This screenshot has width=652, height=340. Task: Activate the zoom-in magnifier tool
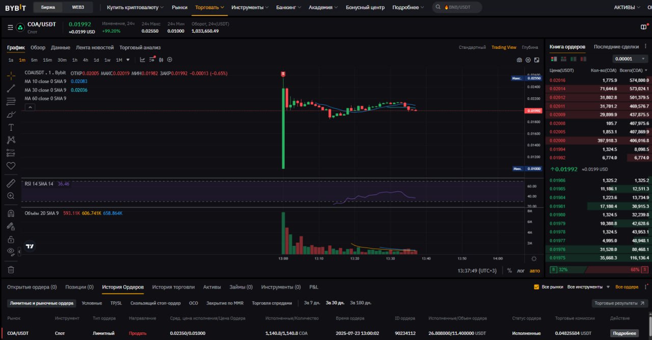(x=11, y=195)
